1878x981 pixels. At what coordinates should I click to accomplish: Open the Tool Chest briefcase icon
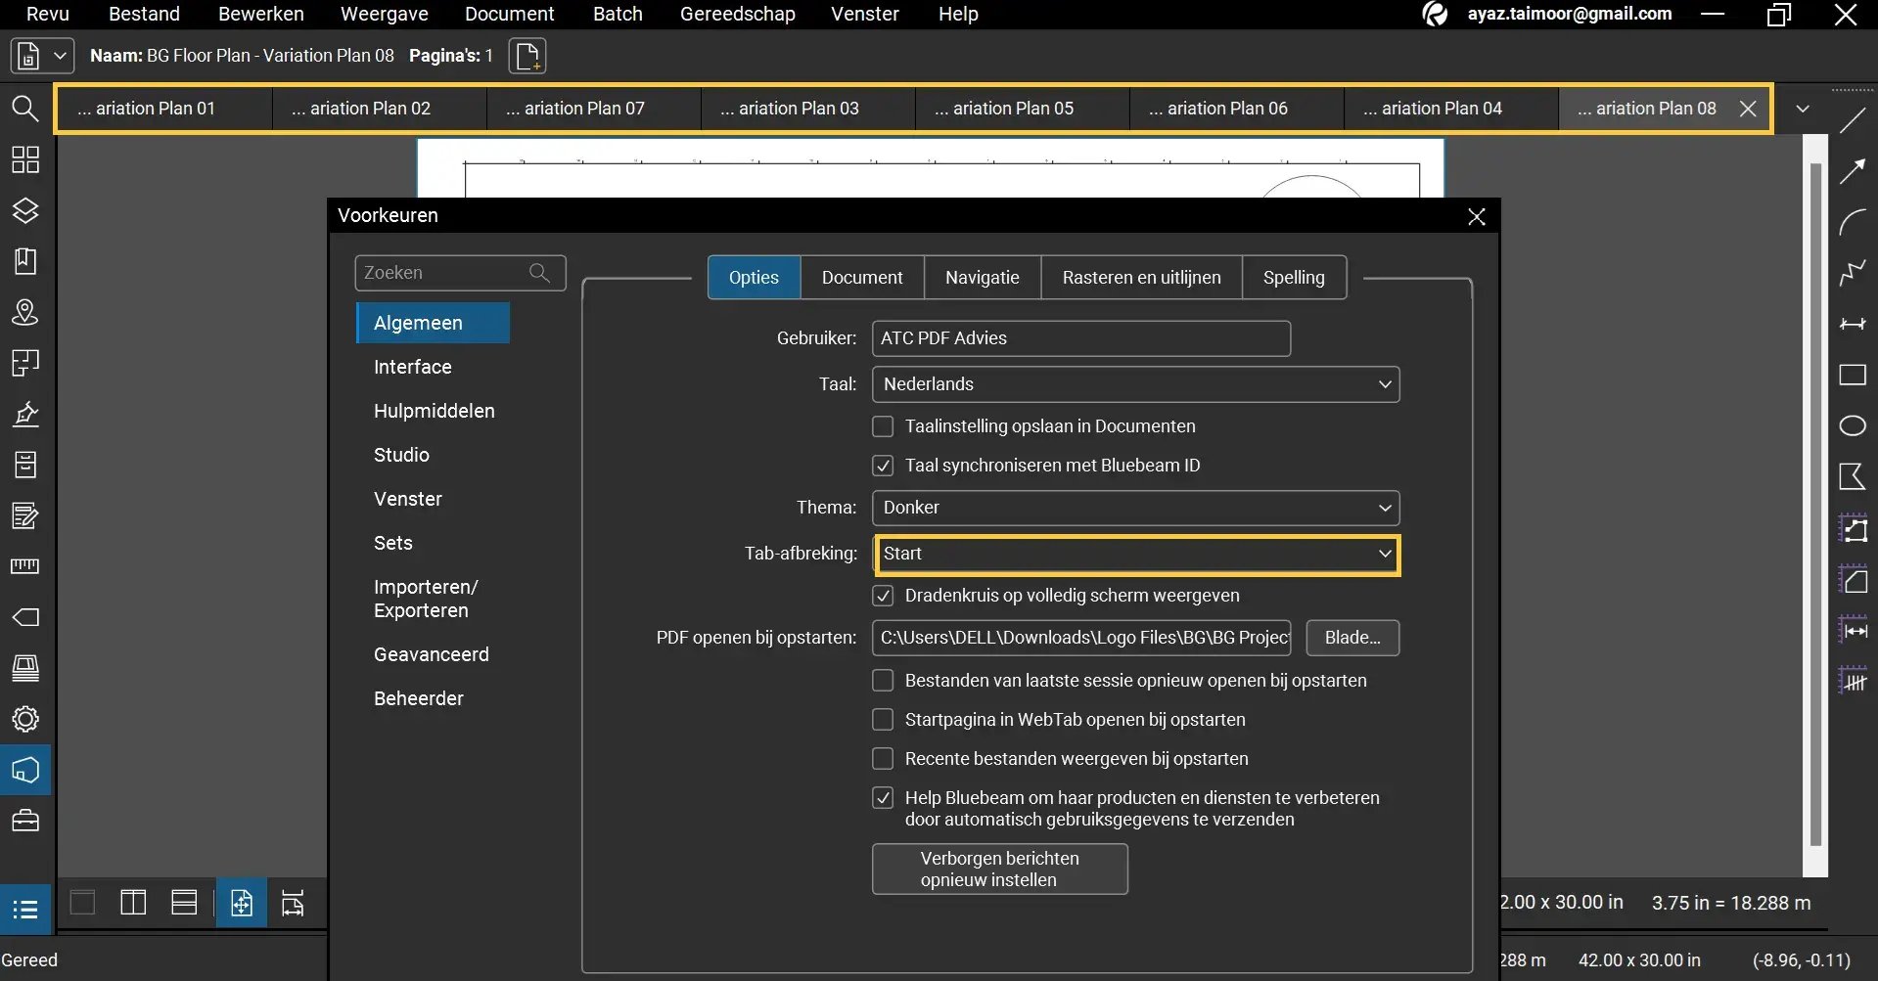[x=25, y=821]
